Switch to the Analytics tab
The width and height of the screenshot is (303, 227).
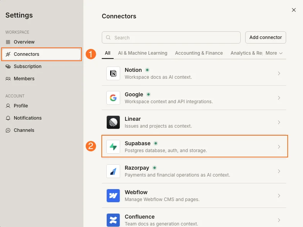[246, 53]
